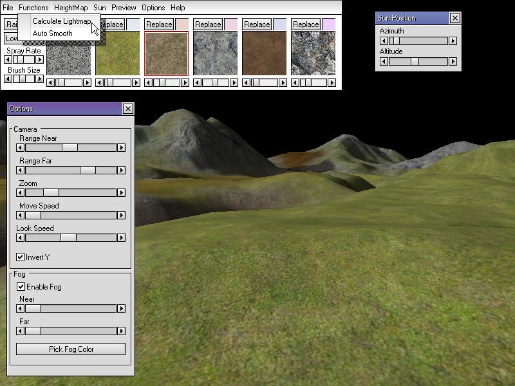Click pink color swatch beside third Replace button
515x386 pixels.
[x=230, y=24]
